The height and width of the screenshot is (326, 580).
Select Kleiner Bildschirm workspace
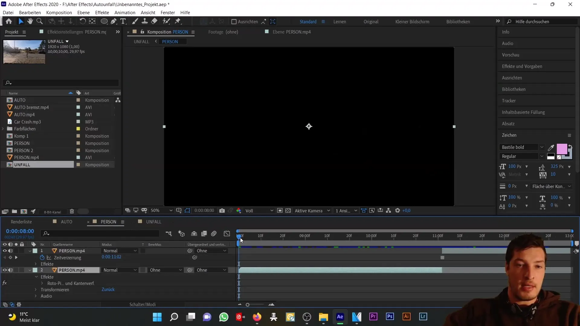click(x=412, y=22)
